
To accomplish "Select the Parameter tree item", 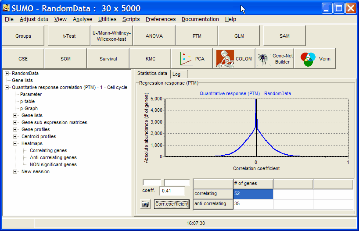I will tap(31, 94).
